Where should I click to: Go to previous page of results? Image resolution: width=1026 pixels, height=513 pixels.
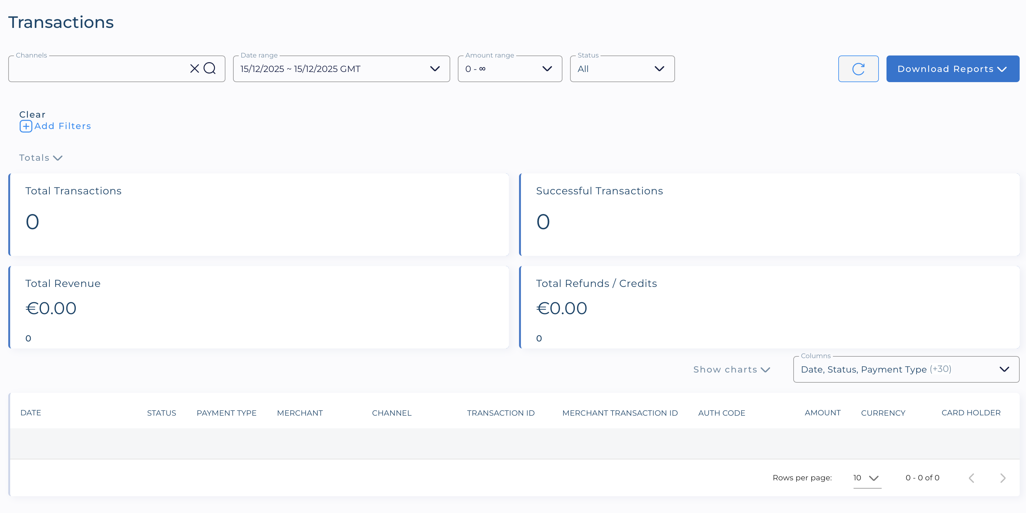coord(971,478)
